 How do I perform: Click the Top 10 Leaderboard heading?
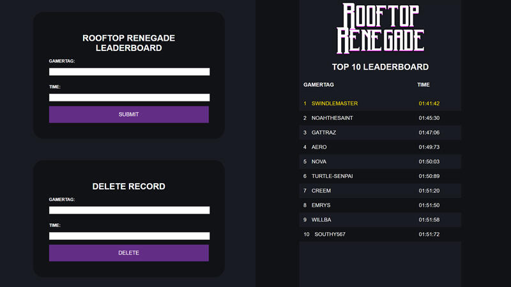pos(380,67)
